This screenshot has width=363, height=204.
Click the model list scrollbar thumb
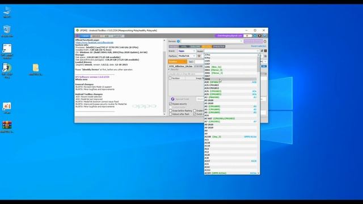tap(259, 64)
